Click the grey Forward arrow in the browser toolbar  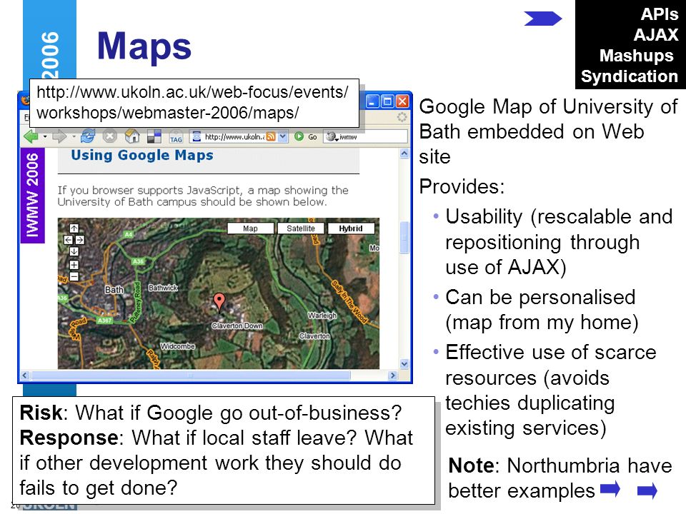coord(59,137)
